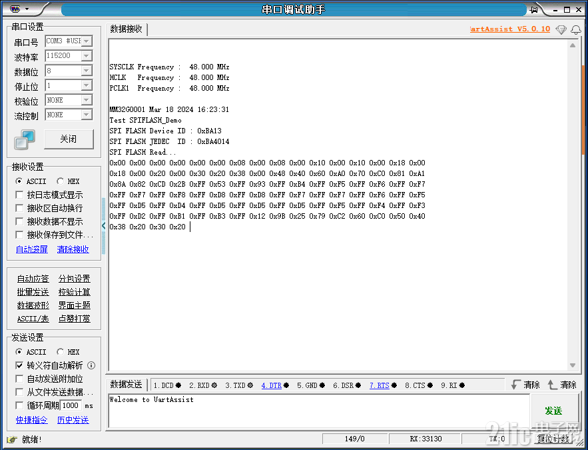588x450 pixels.
Task: Enable the cycle period (循环周期) checkbox
Action: click(19, 406)
